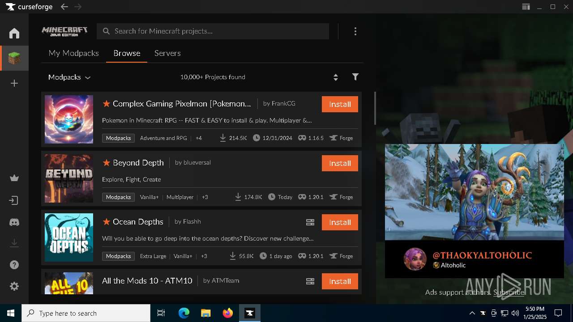Open the downloads icon in sidebar
Image resolution: width=573 pixels, height=322 pixels.
coord(14,243)
